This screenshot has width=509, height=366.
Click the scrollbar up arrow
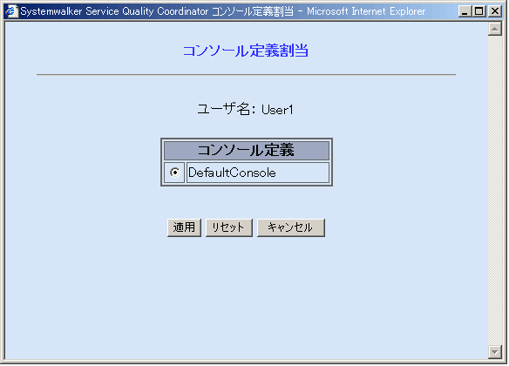click(495, 30)
